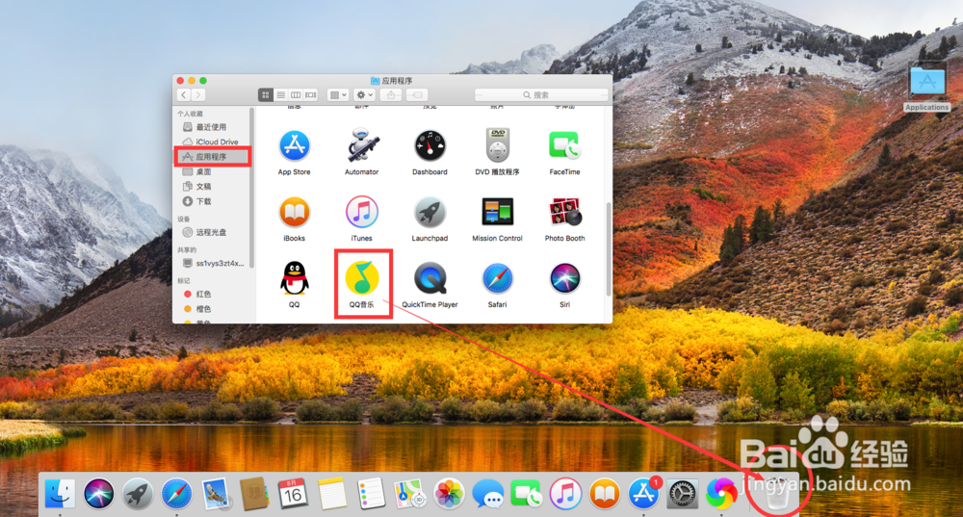Select the DVD 播放程序 app icon
963x517 pixels.
tap(498, 146)
